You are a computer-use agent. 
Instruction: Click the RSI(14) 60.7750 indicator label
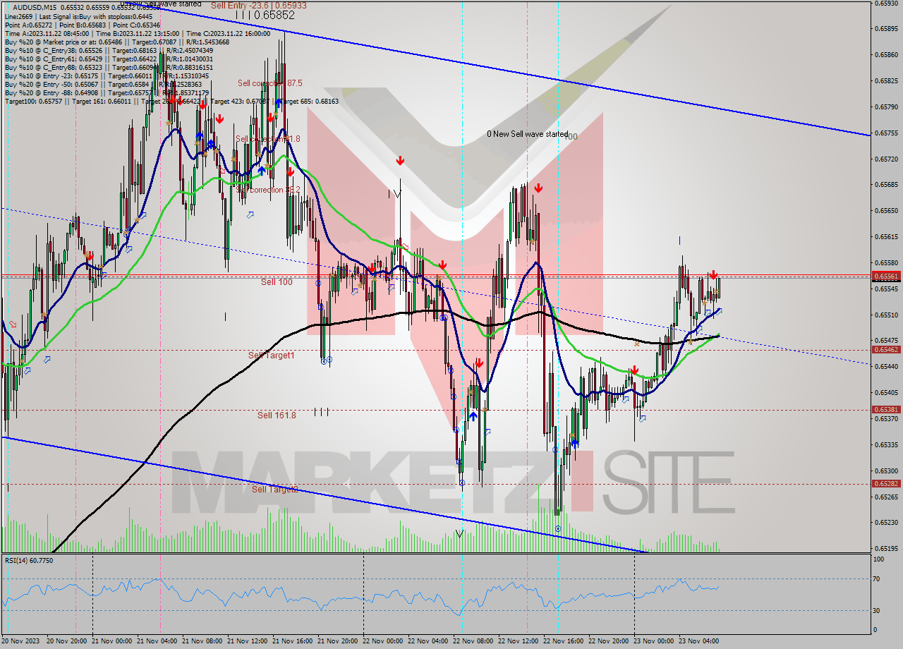pyautogui.click(x=29, y=560)
